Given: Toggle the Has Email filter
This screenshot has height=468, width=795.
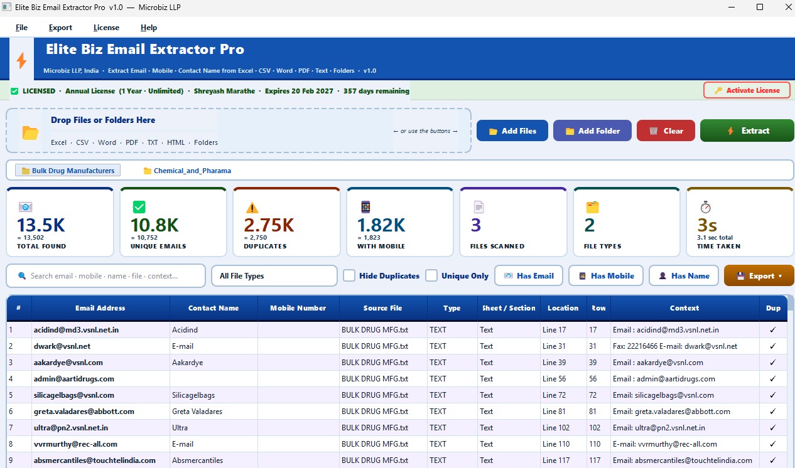Looking at the screenshot, I should pos(528,275).
